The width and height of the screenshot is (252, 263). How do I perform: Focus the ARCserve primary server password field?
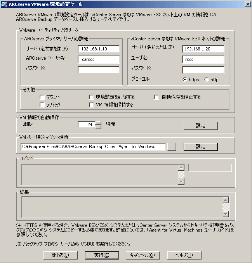pyautogui.click(x=99, y=70)
